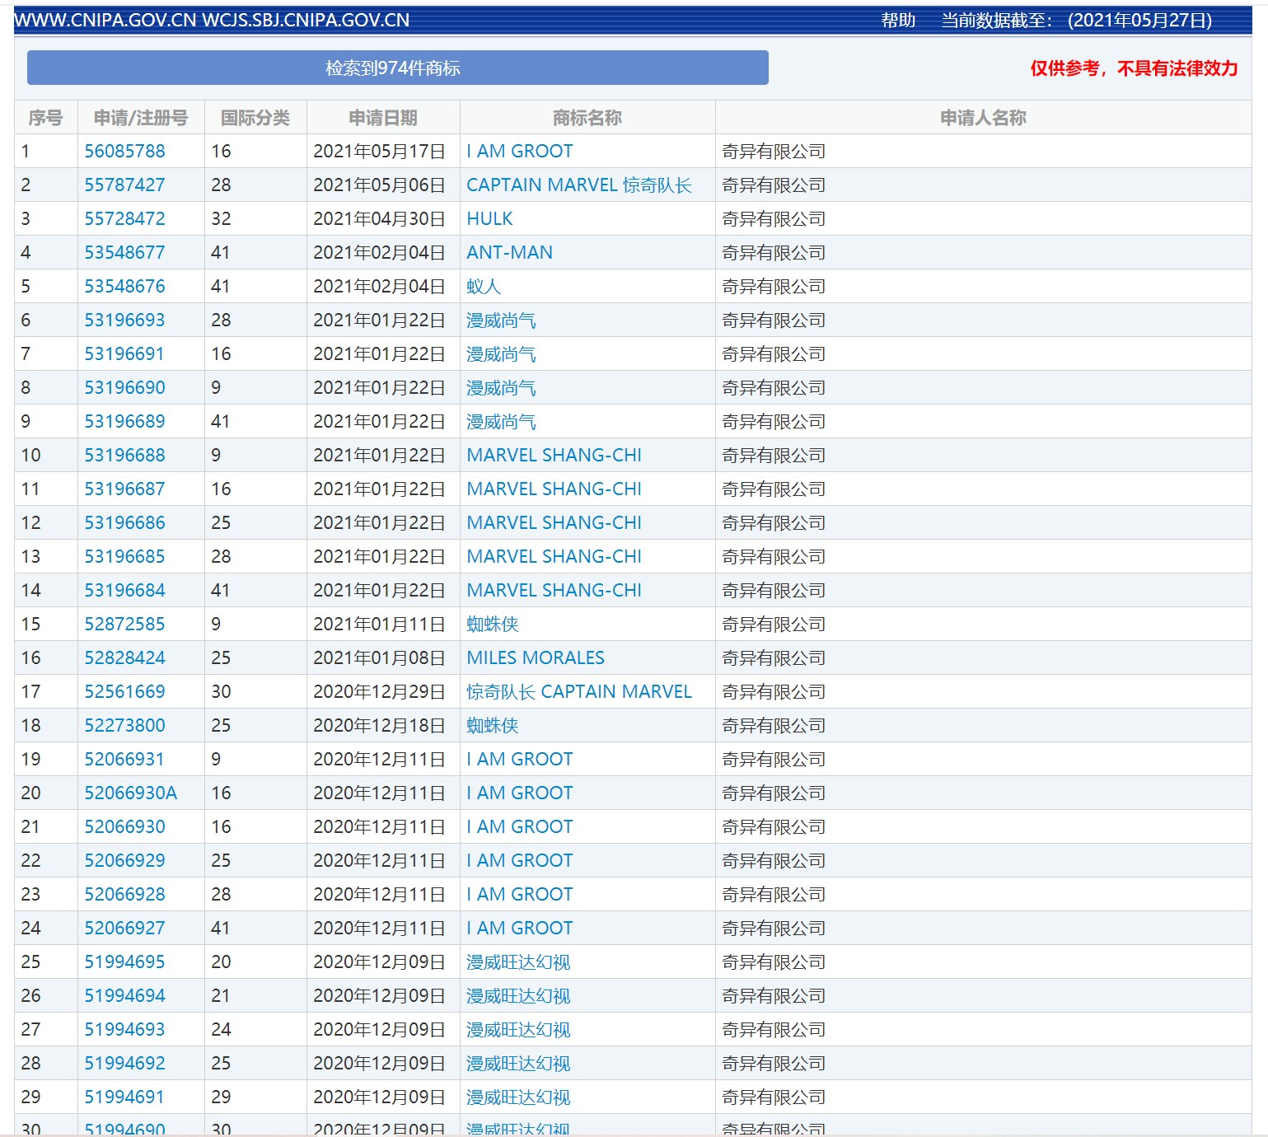The height and width of the screenshot is (1137, 1268).
Task: Open the MILES MORALES trademark link
Action: (x=535, y=658)
